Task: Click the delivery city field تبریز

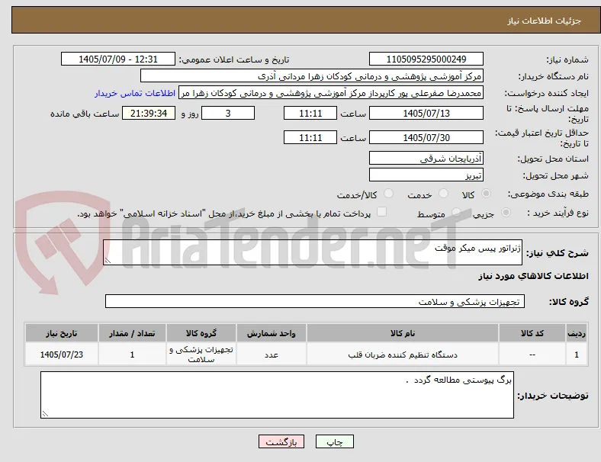Action: tap(426, 175)
